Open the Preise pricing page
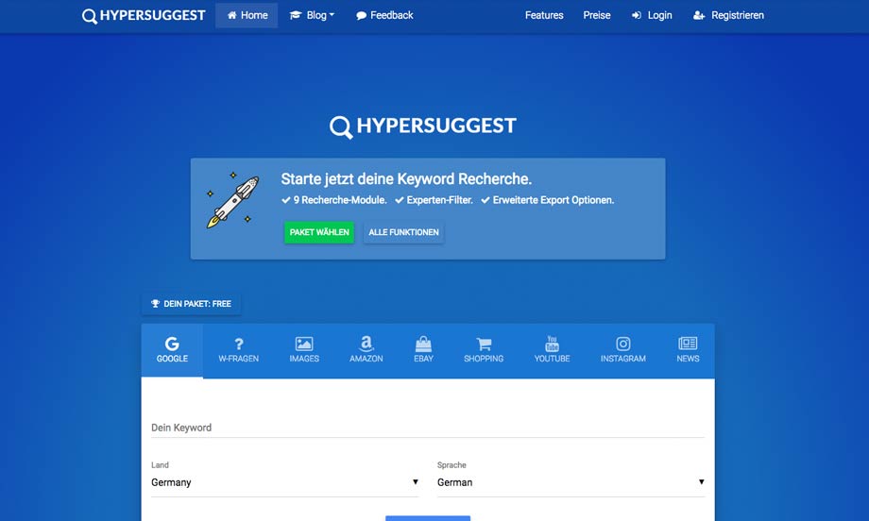The height and width of the screenshot is (521, 869). click(597, 15)
